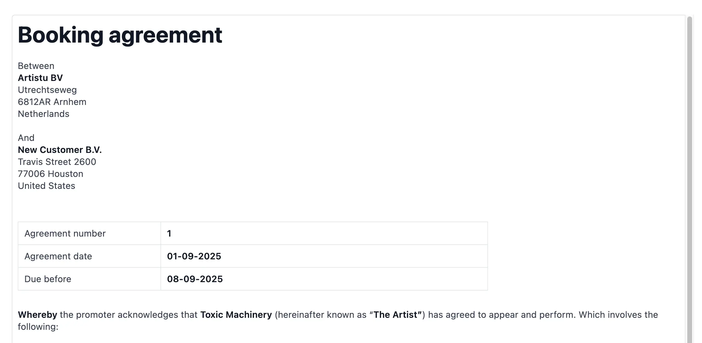Click the Netherlands country line
Viewport: 702px width, 343px height.
(44, 114)
